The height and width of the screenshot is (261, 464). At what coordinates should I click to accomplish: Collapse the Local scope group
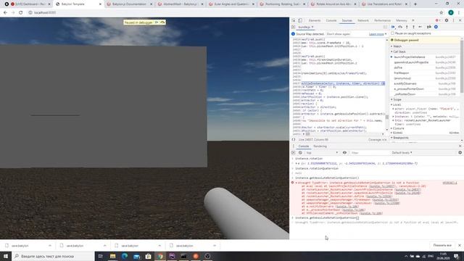click(396, 104)
